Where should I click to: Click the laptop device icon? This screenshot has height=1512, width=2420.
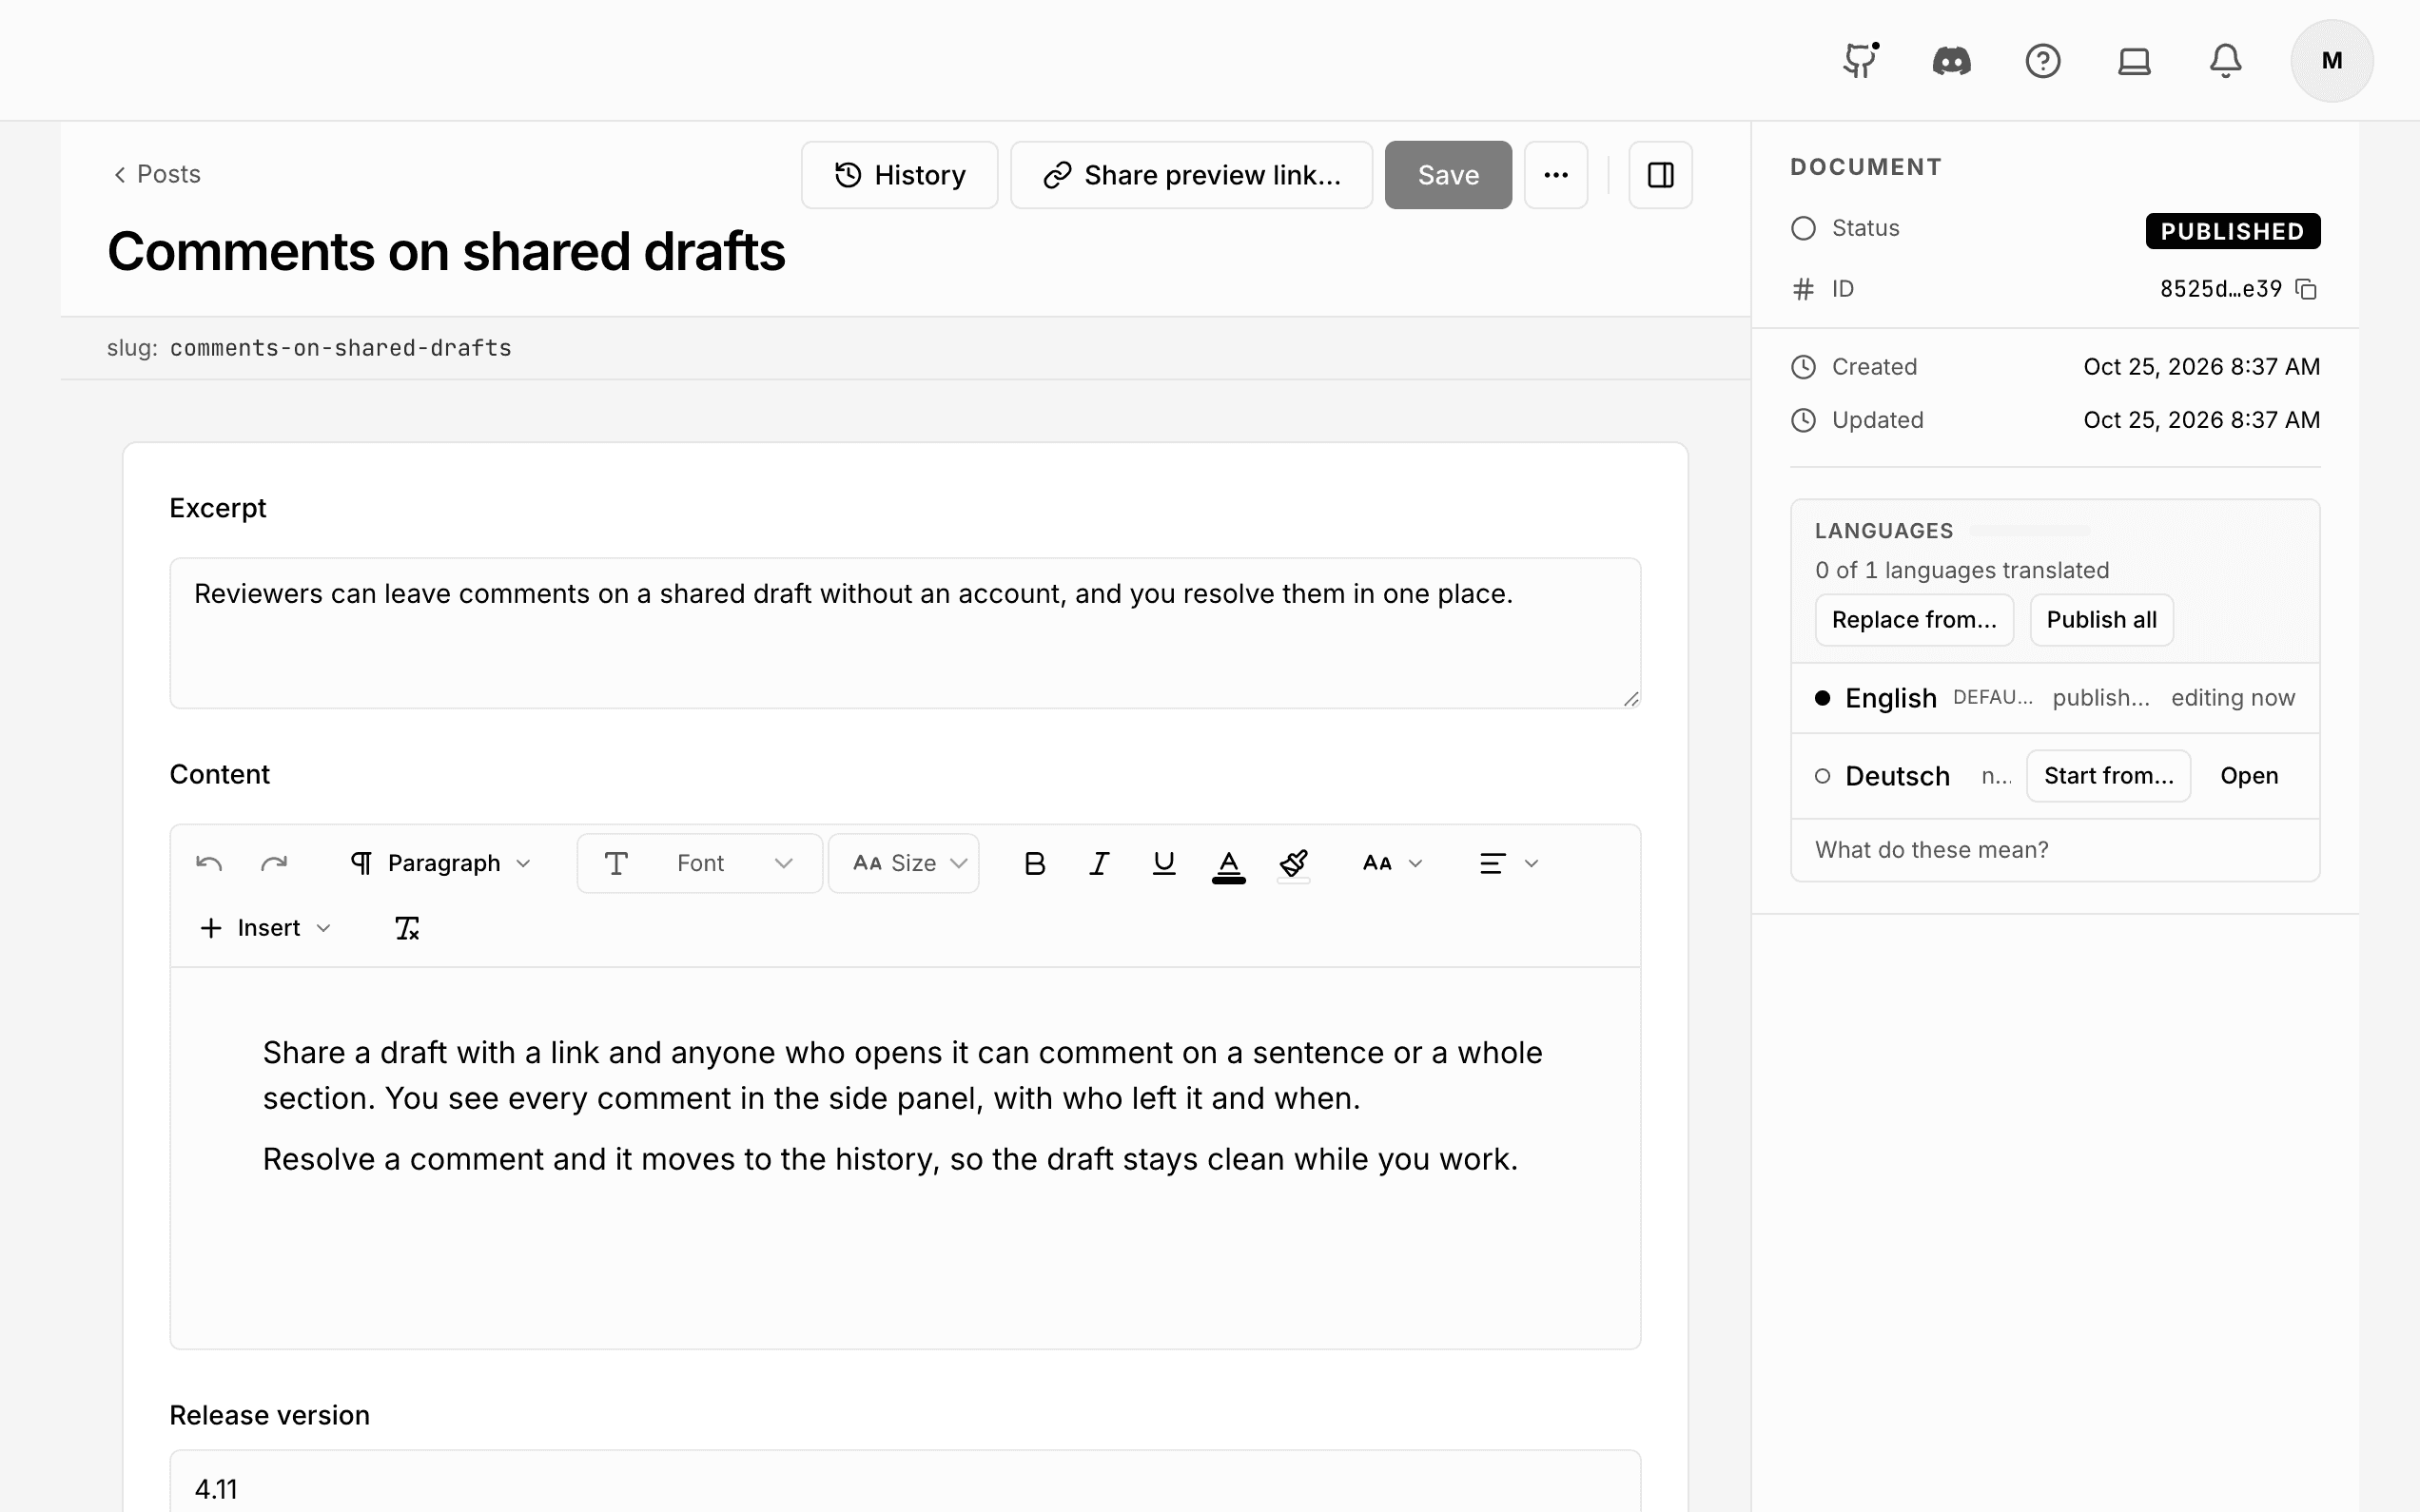point(2134,61)
